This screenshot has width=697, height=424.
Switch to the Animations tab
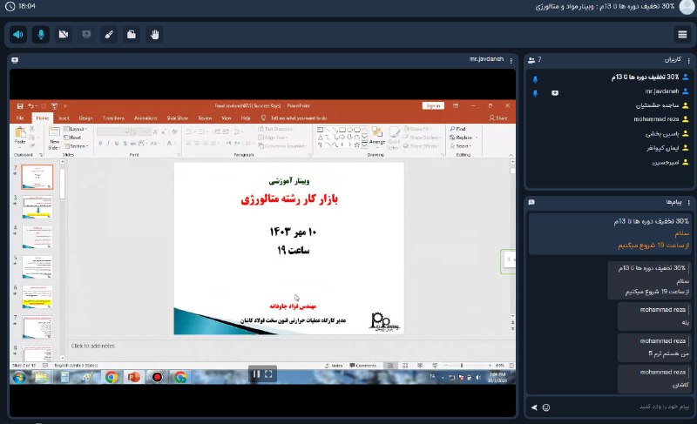tap(145, 118)
